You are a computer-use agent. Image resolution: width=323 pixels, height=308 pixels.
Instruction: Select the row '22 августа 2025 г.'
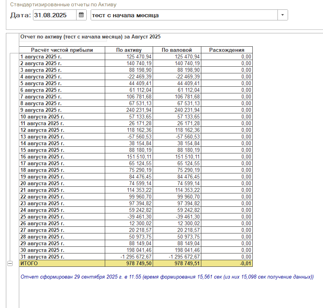136,197
